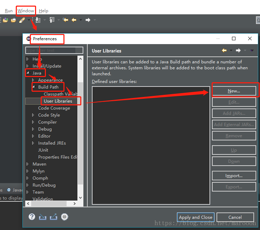
Task: Expand the Debug node
Action: coord(33,129)
